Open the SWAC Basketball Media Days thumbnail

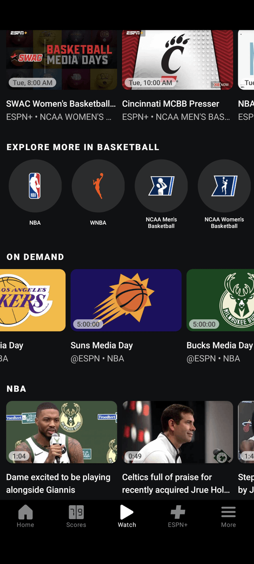[62, 59]
